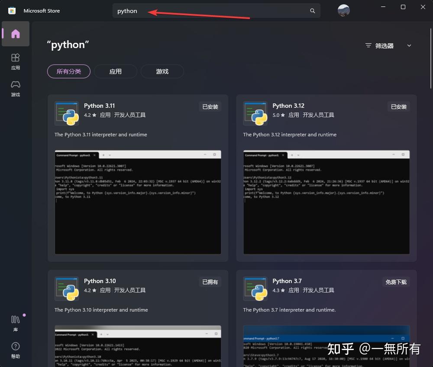The width and height of the screenshot is (433, 367).
Task: Open the user profile avatar
Action: click(343, 10)
